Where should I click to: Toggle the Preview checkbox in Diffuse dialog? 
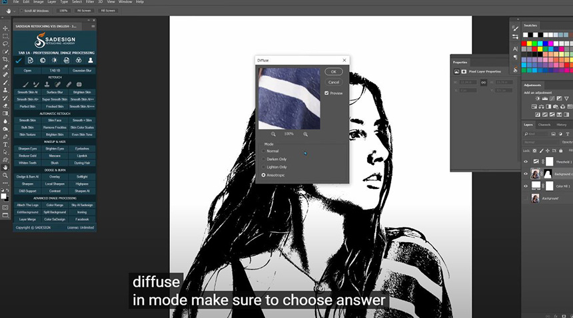(x=326, y=93)
